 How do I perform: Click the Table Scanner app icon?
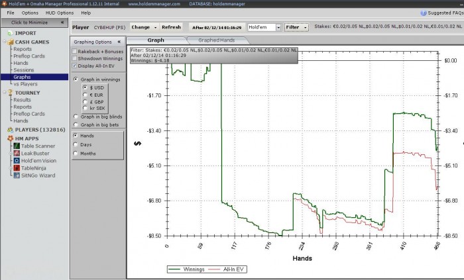(17, 146)
